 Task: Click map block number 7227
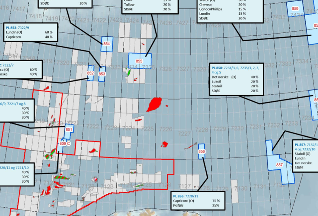184,134
